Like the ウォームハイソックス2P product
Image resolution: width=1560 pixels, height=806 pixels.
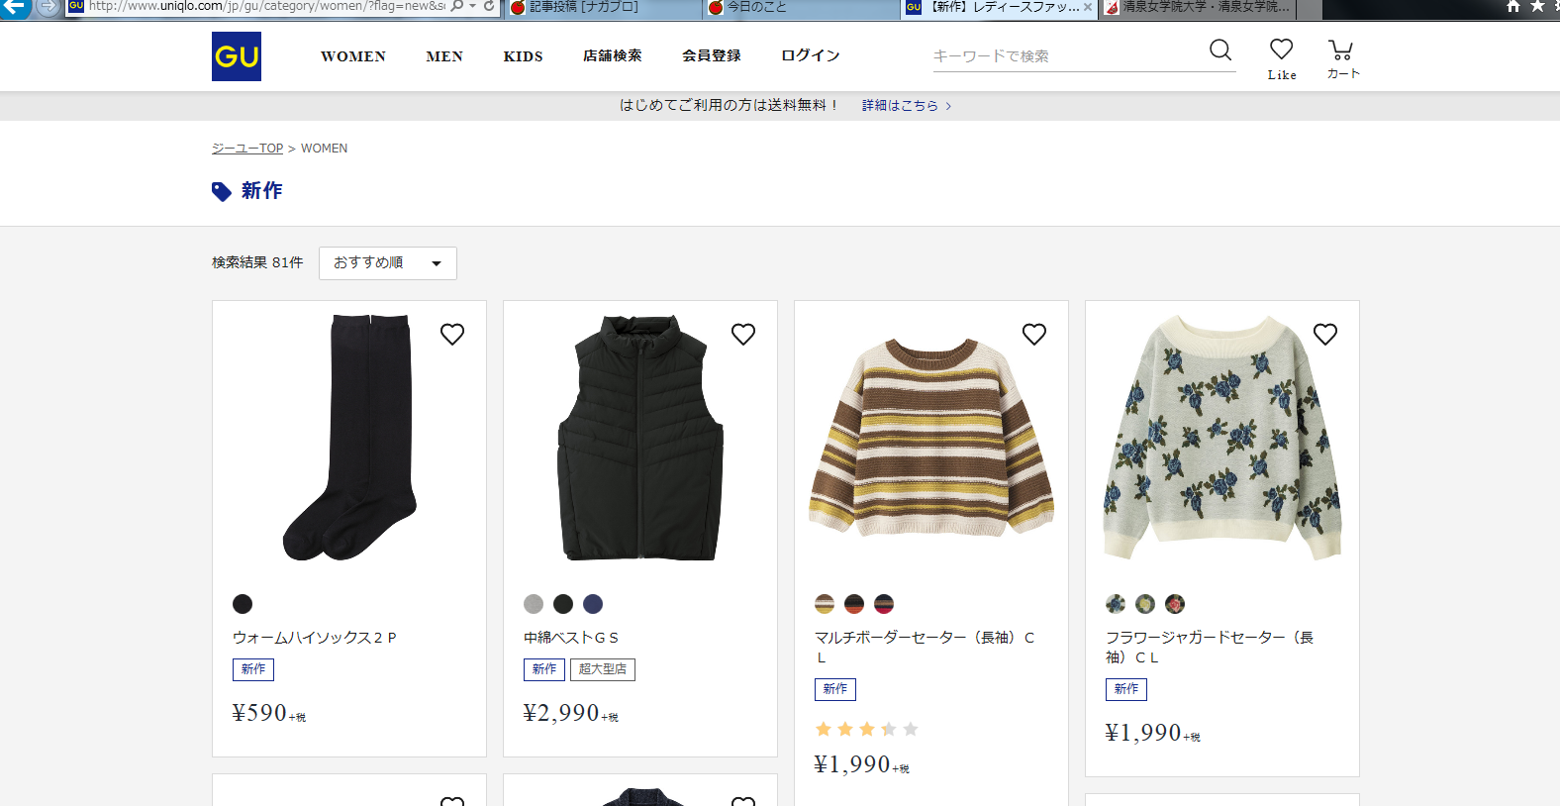[452, 335]
